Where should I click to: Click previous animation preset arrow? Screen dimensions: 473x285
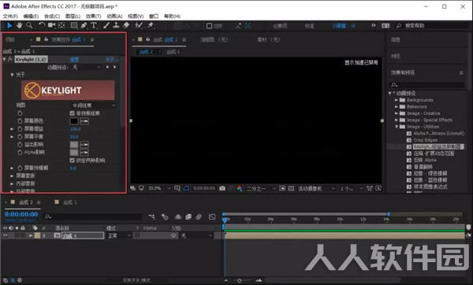[x=107, y=67]
